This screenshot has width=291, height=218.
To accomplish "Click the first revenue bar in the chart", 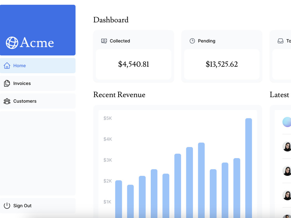I will click(x=119, y=199).
